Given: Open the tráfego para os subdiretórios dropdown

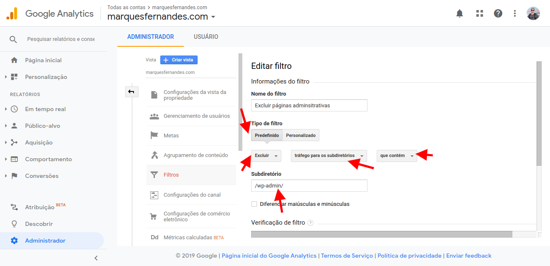Looking at the screenshot, I should 329,156.
